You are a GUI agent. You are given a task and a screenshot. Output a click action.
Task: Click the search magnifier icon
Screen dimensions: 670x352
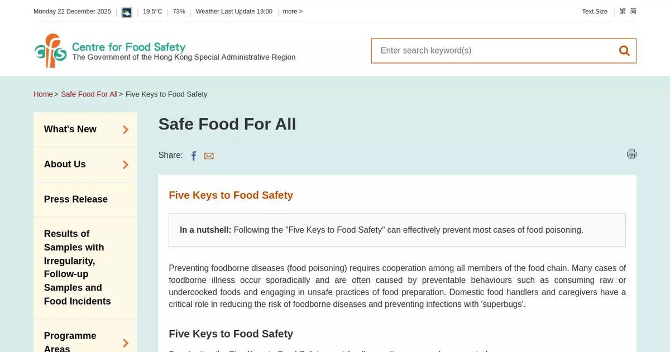click(624, 51)
